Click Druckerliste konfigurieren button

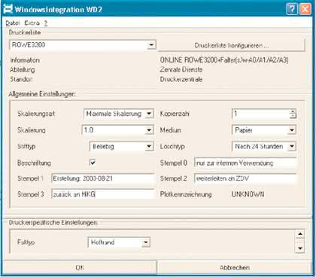click(232, 46)
